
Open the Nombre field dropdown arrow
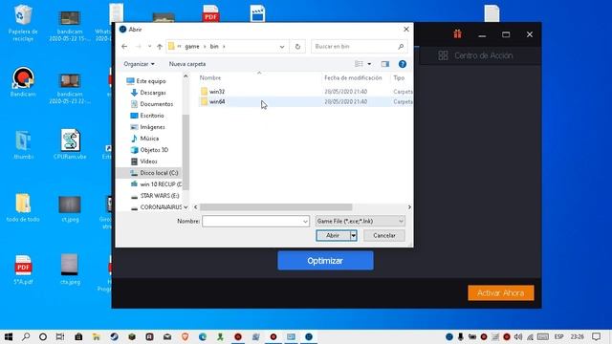[305, 221]
